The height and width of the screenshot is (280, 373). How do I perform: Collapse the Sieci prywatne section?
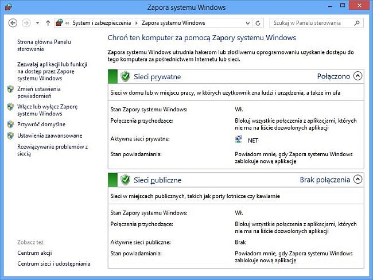point(358,76)
